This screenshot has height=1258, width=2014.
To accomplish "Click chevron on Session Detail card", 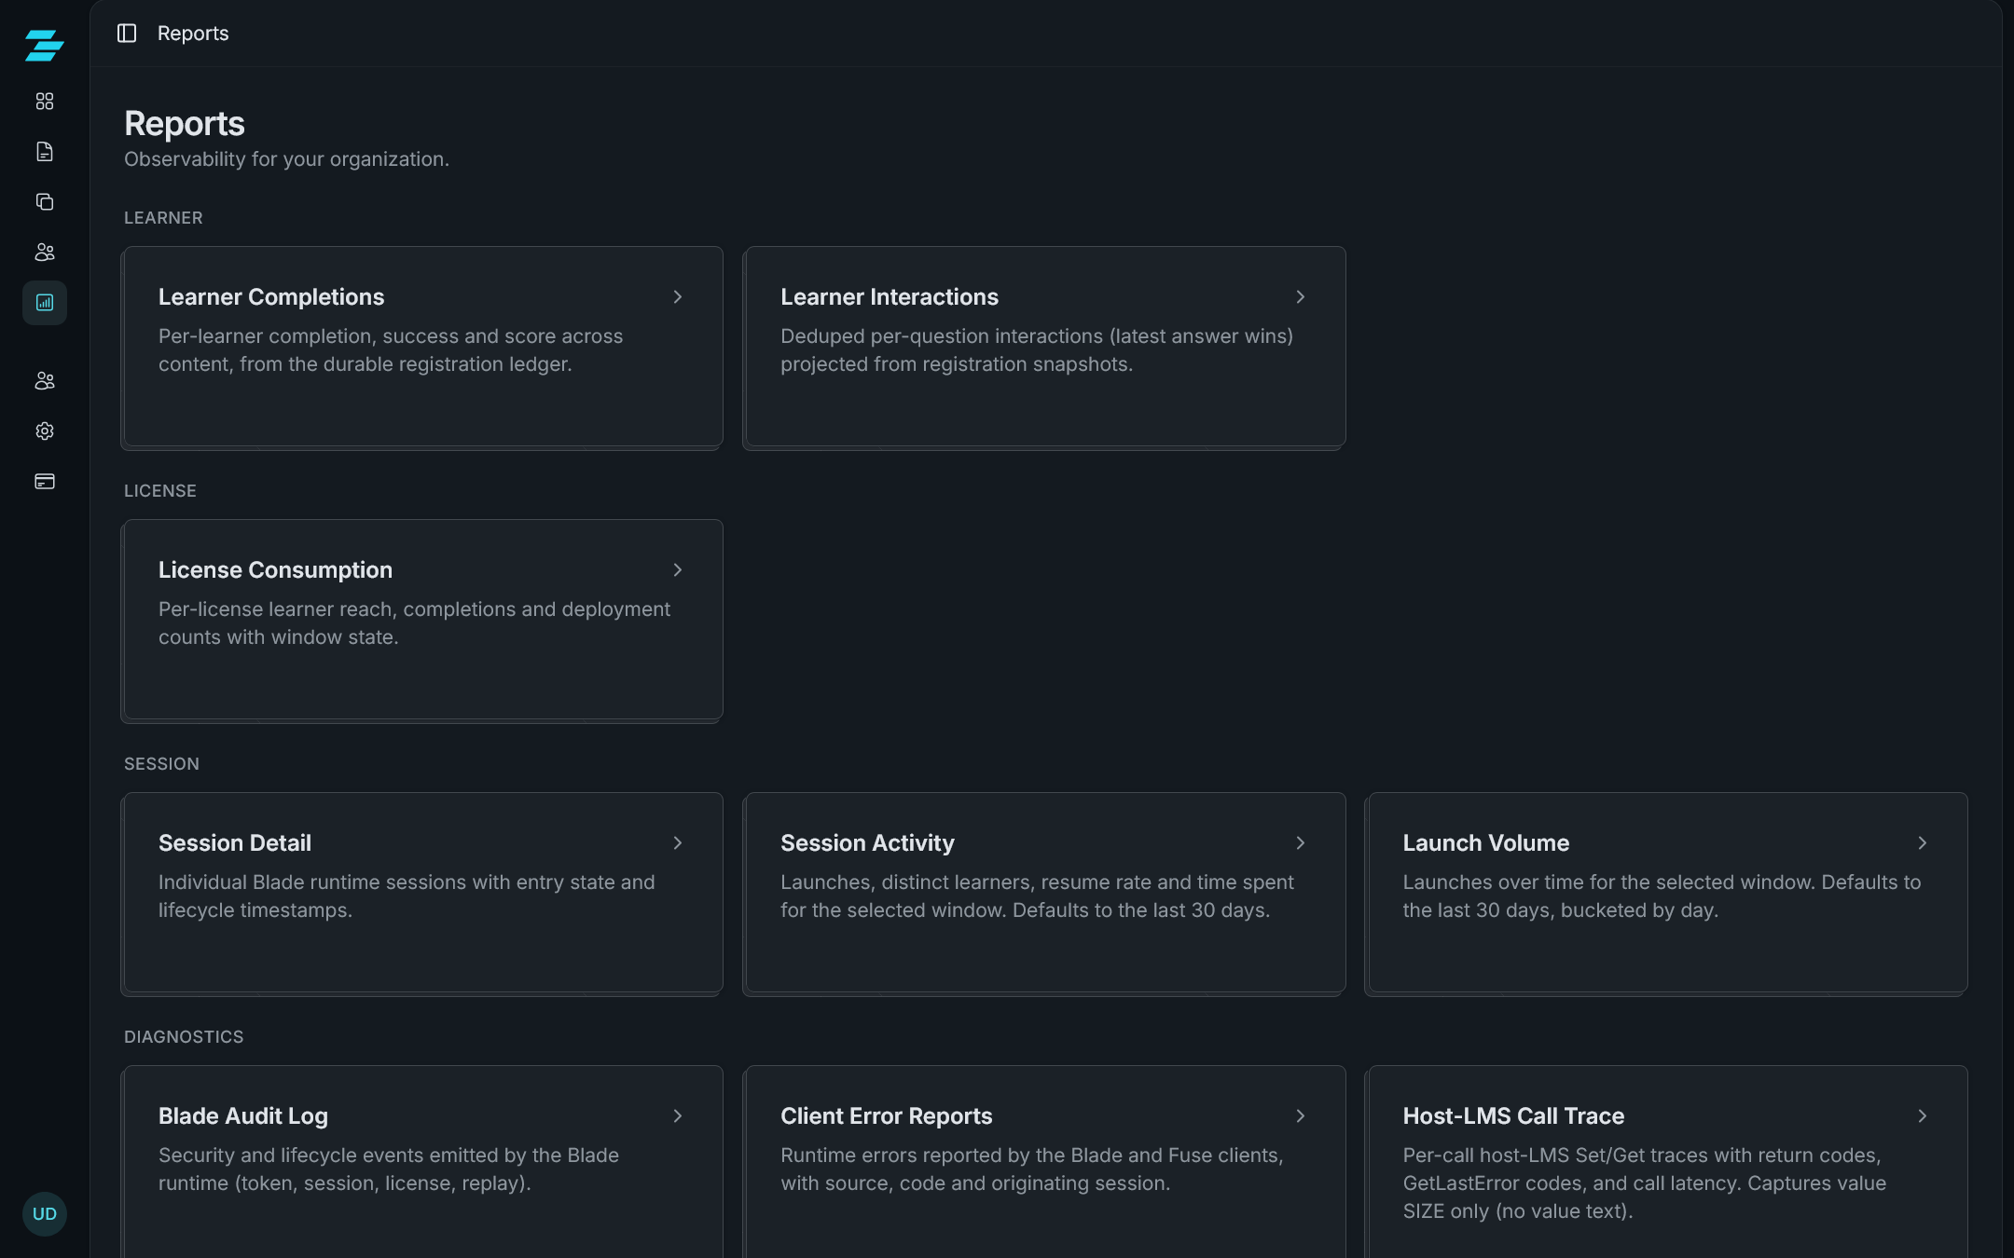I will 678,843.
